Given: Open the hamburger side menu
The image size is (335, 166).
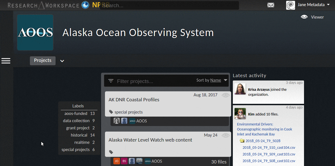Looking at the screenshot, I should pos(6,61).
